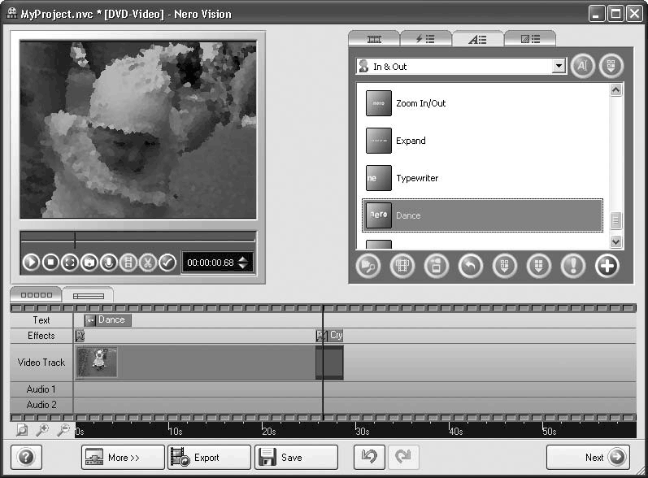The width and height of the screenshot is (648, 478).
Task: Click the preview seek bar
Action: [138, 239]
